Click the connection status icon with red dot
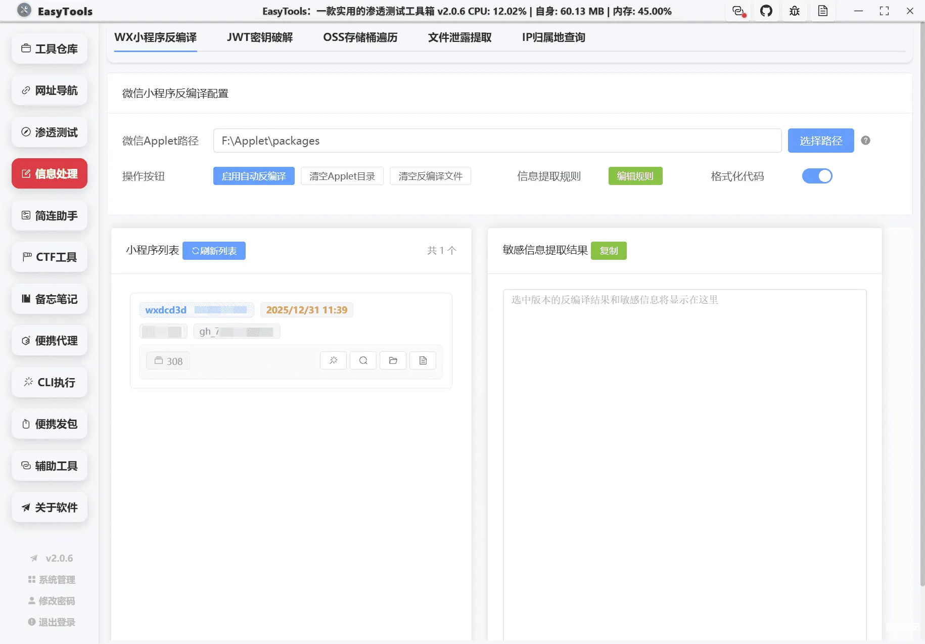 click(x=738, y=11)
